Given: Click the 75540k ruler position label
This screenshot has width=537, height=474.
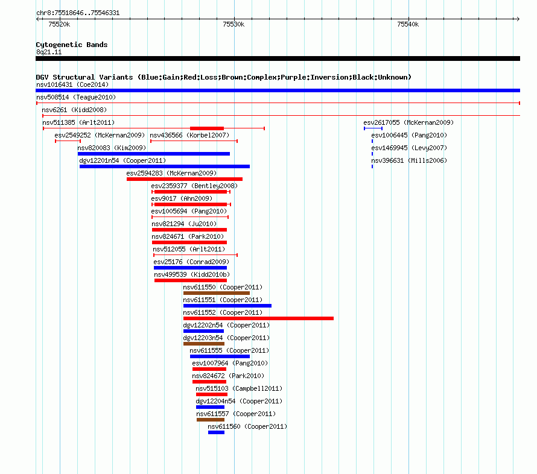Looking at the screenshot, I should coord(408,24).
